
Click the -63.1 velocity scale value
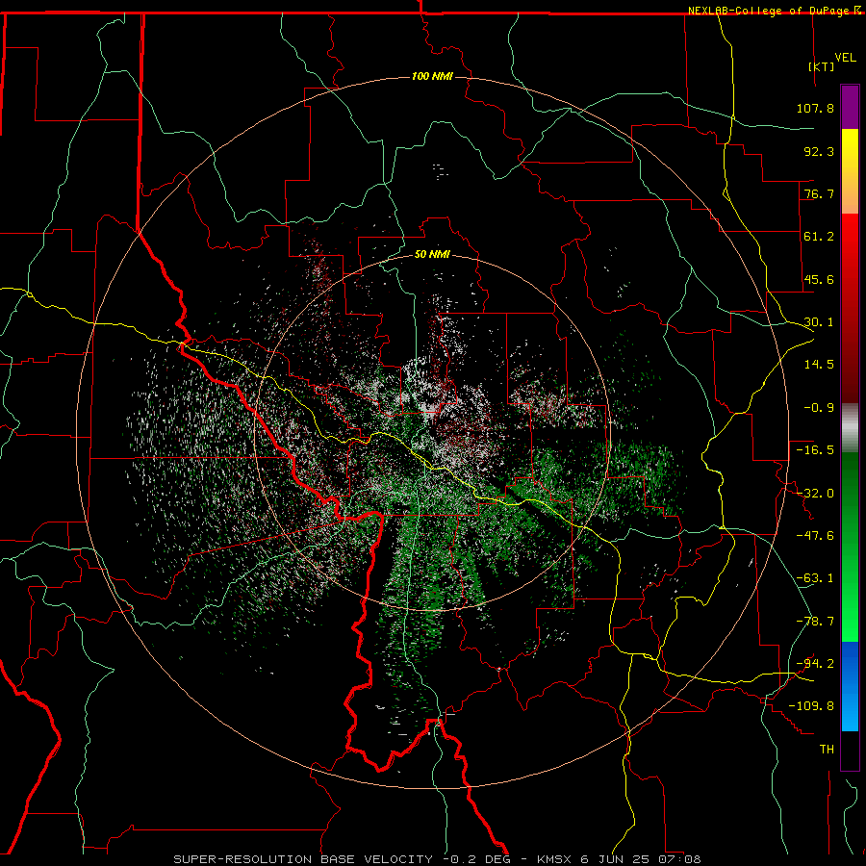[x=815, y=578]
